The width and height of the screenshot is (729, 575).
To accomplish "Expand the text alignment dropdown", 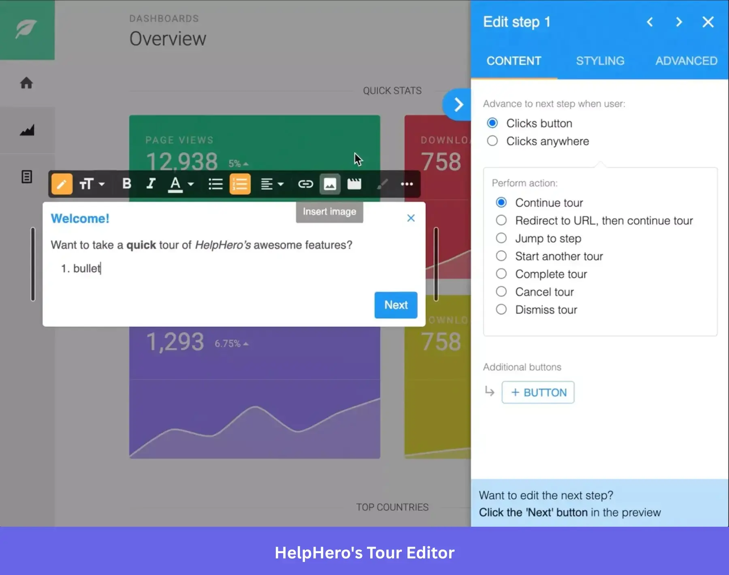I will (280, 184).
